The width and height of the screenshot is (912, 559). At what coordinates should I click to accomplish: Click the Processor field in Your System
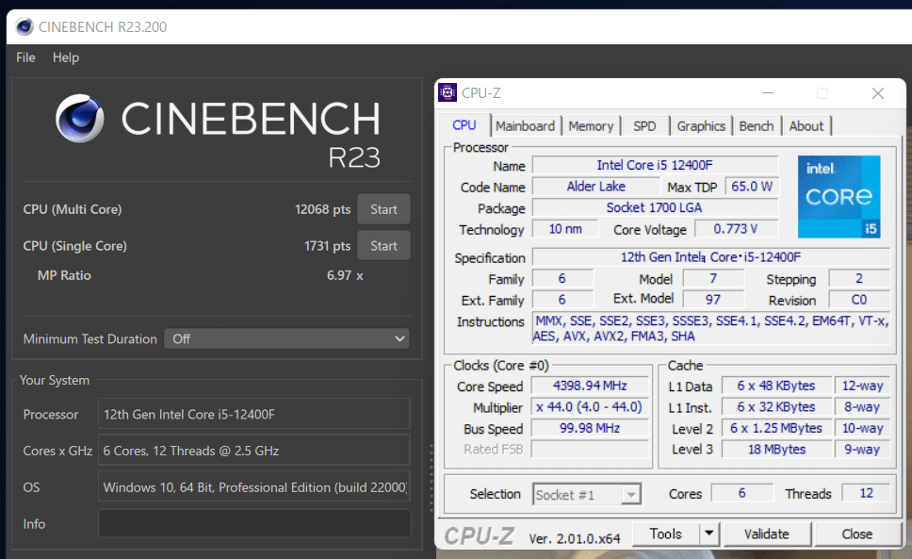point(254,414)
